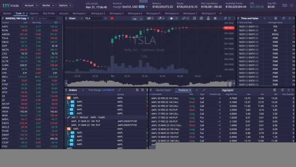Open the 1m timeframe dropdown in Chart
This screenshot has width=296, height=167.
pos(137,19)
